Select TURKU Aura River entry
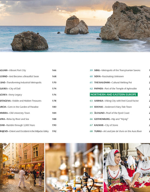This screenshot has width=150, height=192. tap(118, 131)
